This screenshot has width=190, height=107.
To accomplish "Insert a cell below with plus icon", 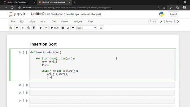I will click(x=17, y=28).
